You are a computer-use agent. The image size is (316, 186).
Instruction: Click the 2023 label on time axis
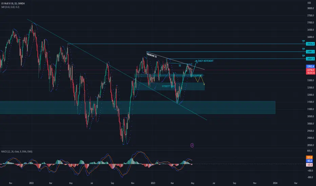(153, 183)
